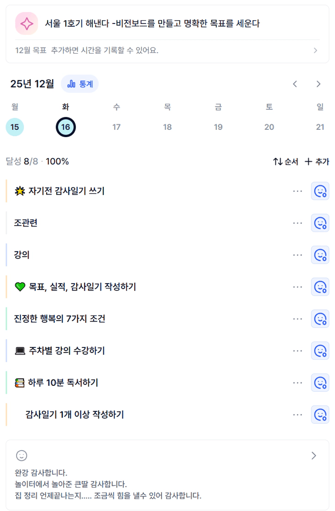335x511 pixels.
Task: Open more options for 진정한 행복의 7가지 조건
Action: pos(297,319)
